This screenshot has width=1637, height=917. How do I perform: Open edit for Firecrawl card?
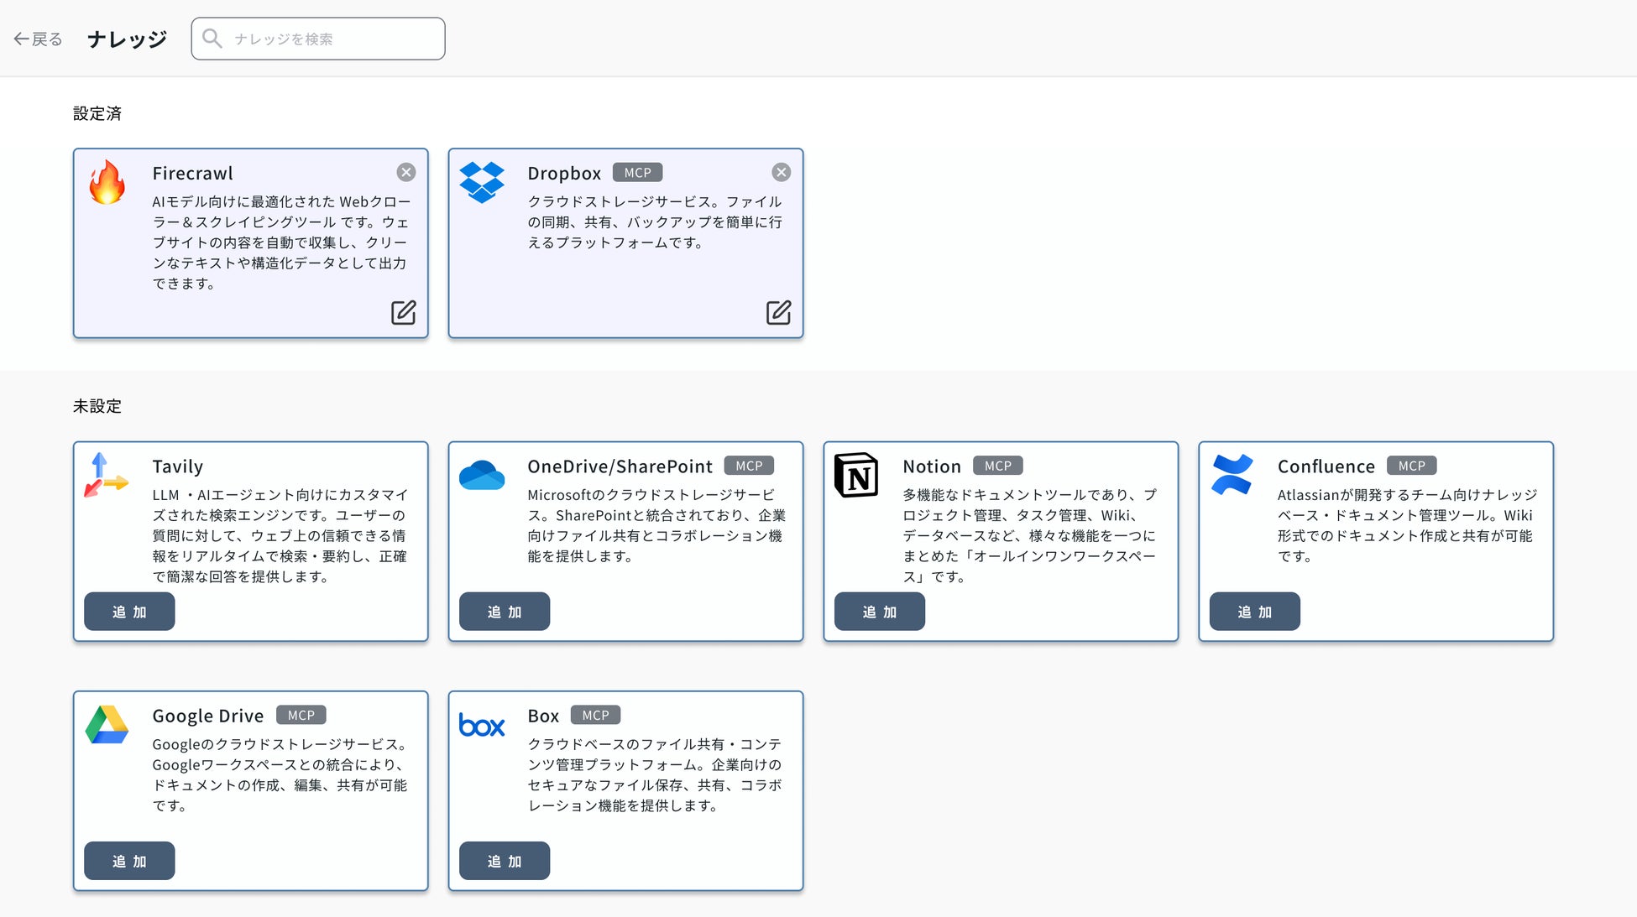(403, 312)
